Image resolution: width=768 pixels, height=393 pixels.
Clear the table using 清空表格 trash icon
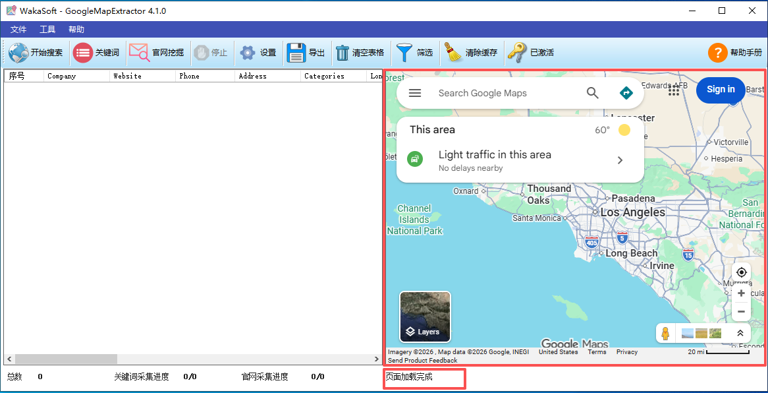pos(343,53)
